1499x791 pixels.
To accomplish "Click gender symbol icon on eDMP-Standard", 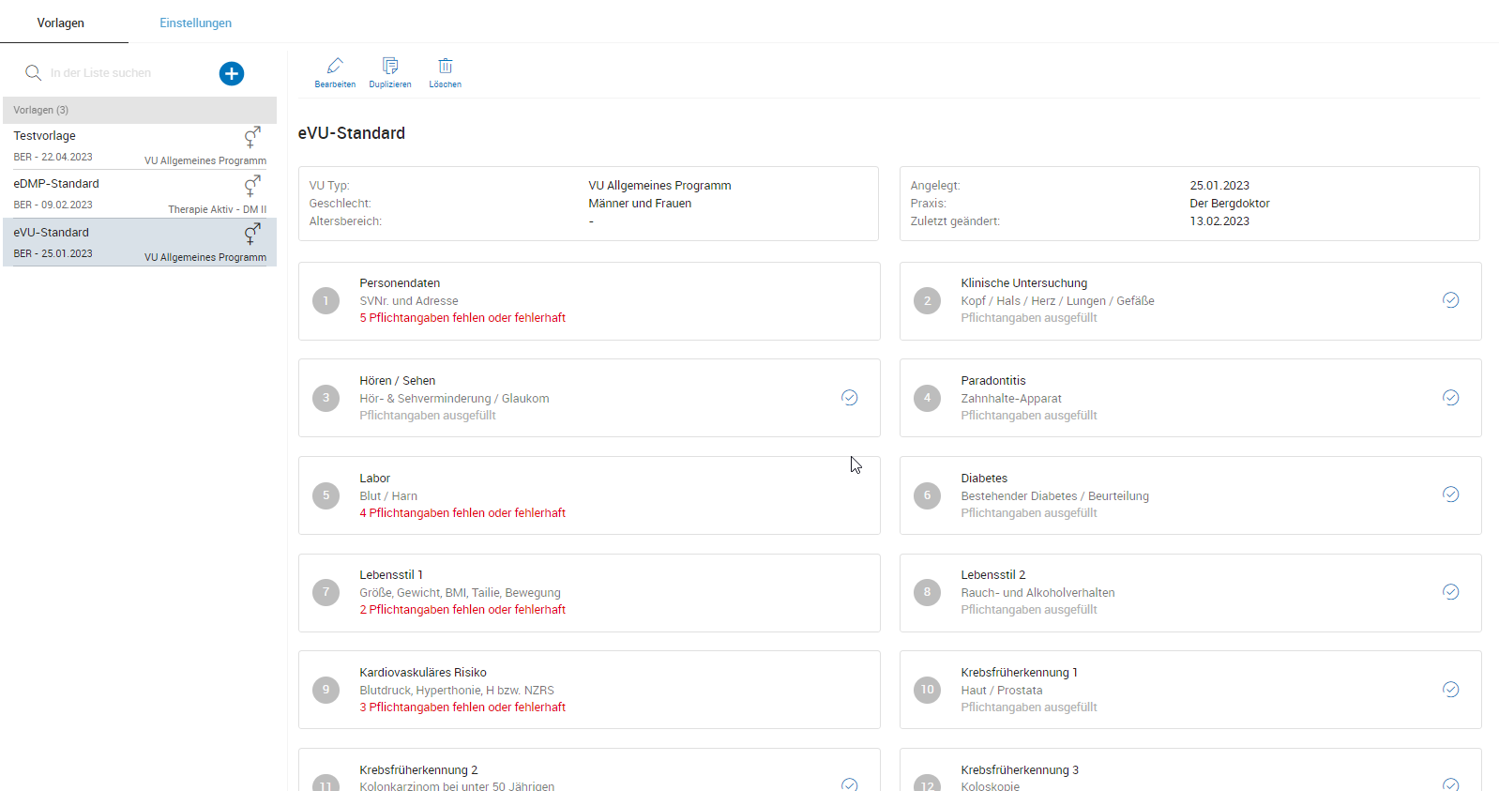I will pos(251,186).
